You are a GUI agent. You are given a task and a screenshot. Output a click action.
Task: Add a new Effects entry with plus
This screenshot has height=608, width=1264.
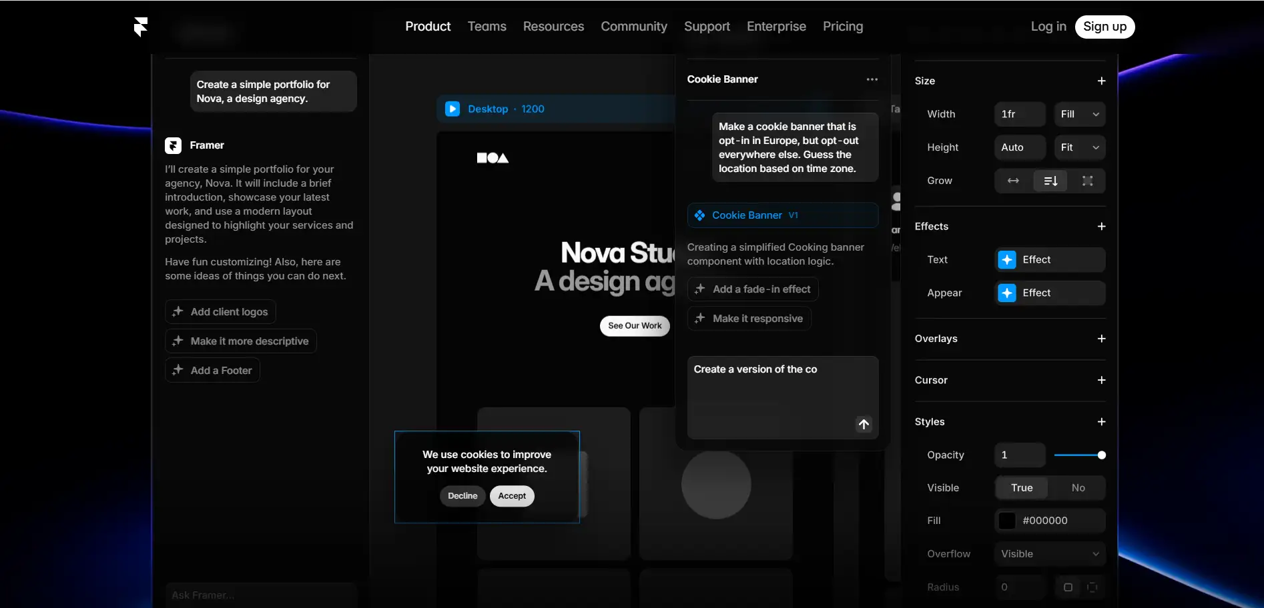1101,227
